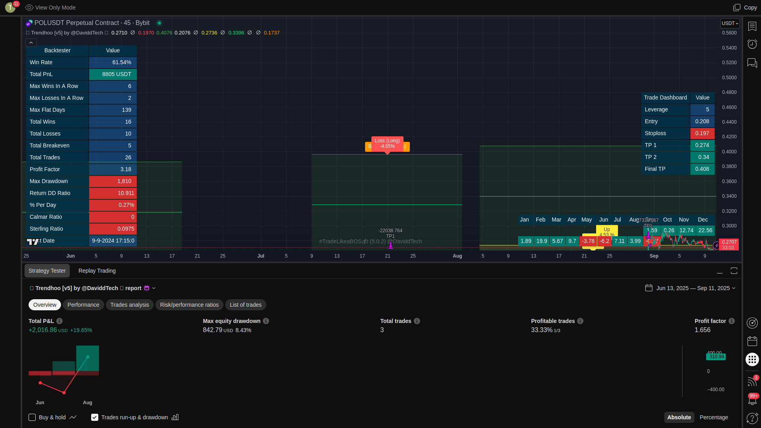Open the List of trades tab

tap(246, 305)
